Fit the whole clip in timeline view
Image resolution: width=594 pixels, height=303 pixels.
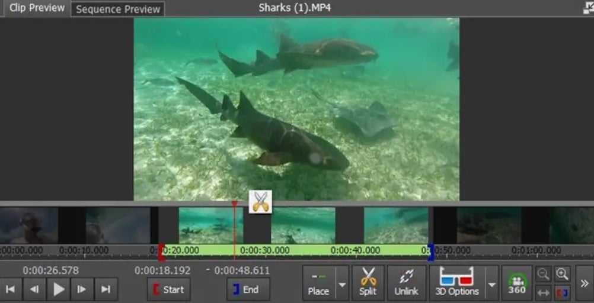pyautogui.click(x=543, y=292)
